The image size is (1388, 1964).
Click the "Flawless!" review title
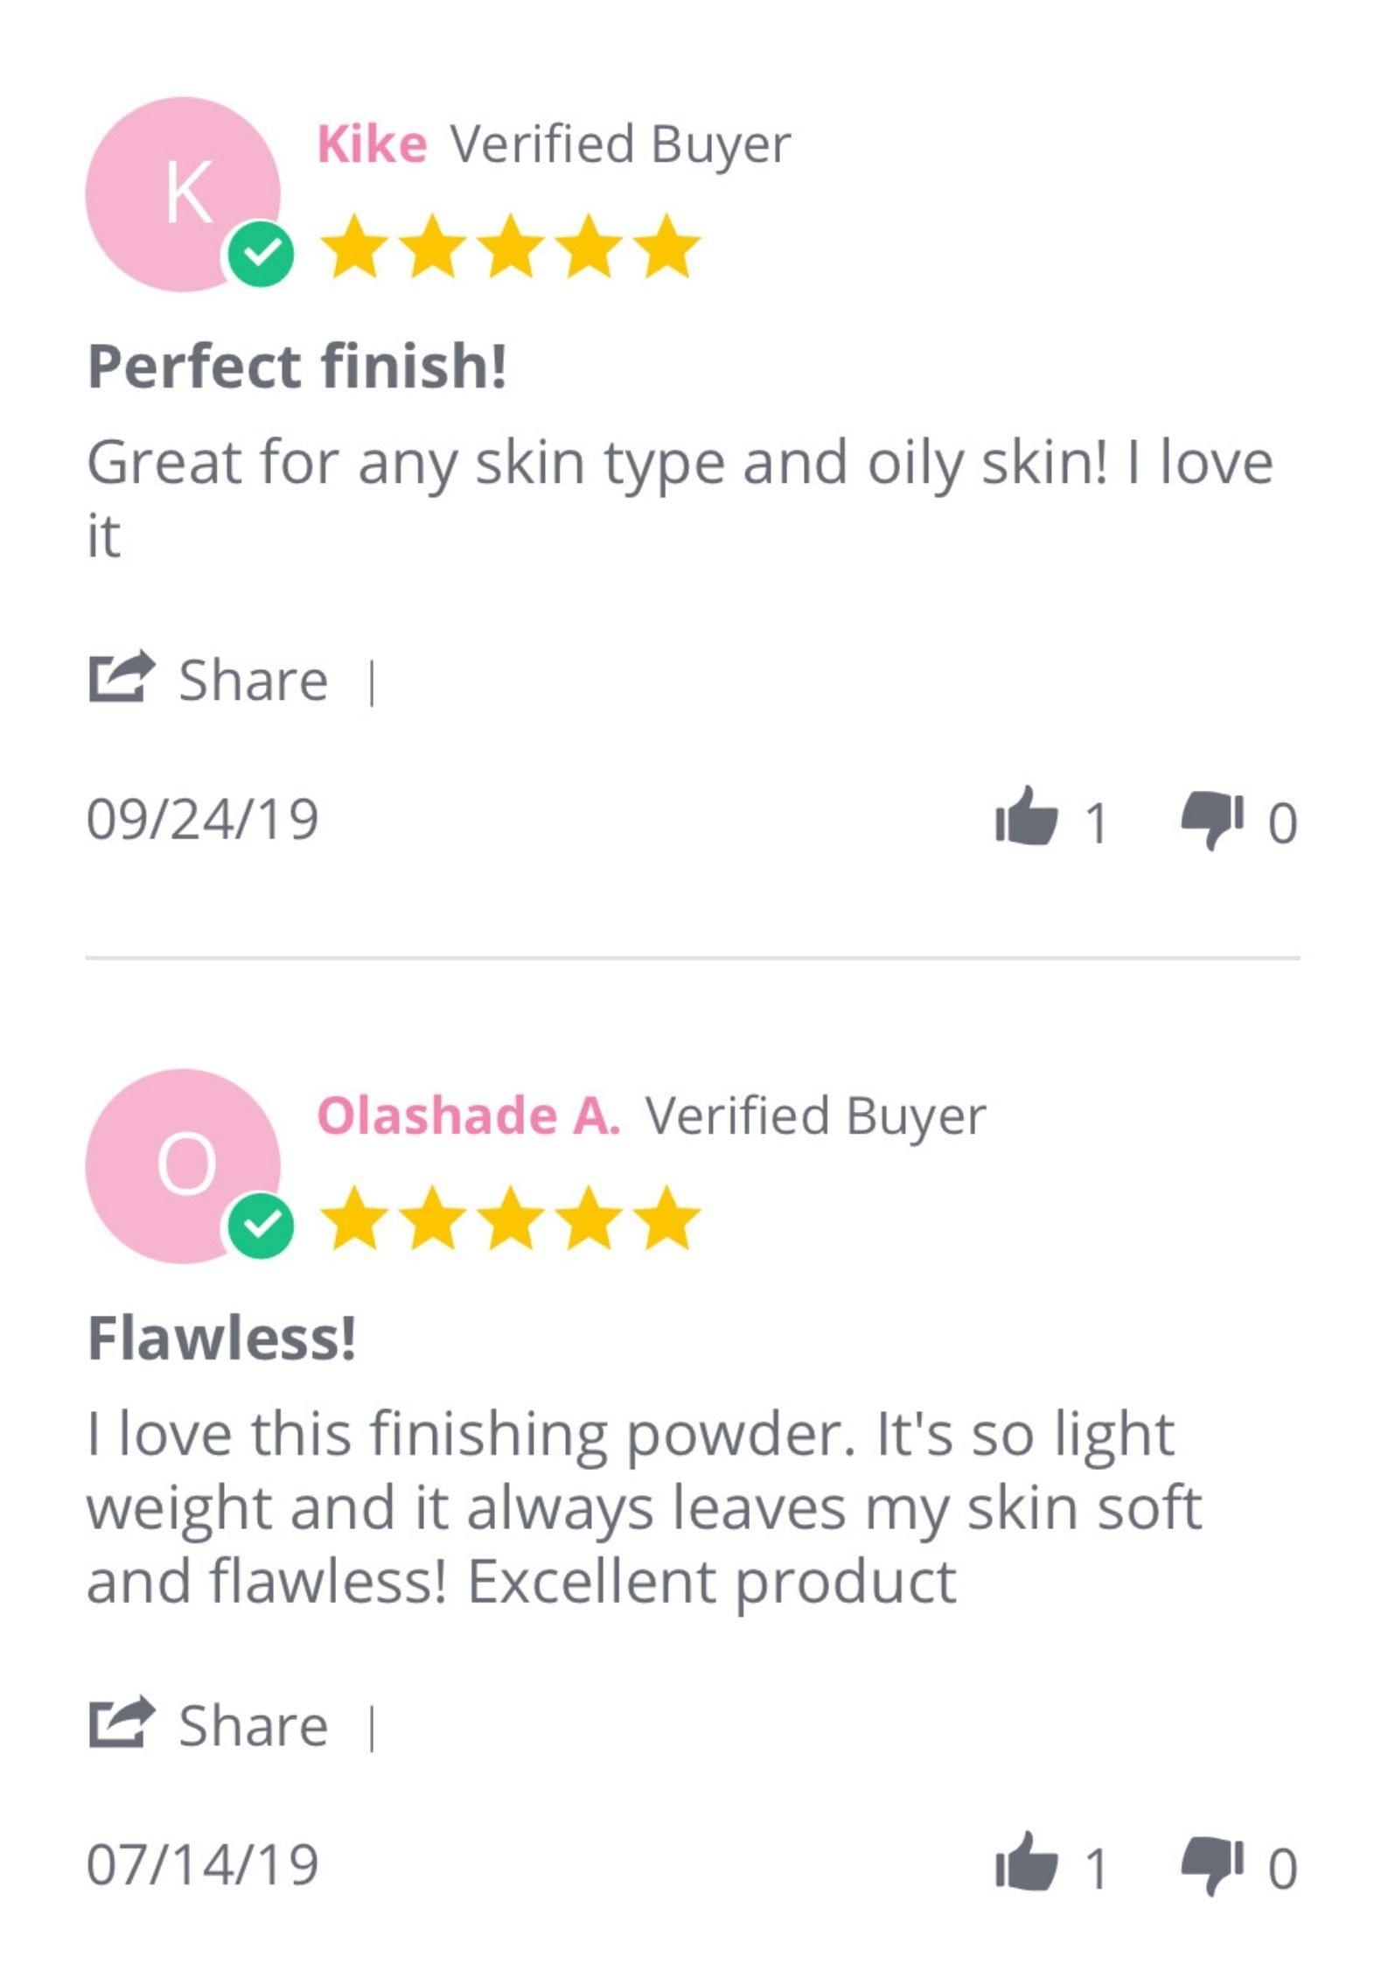click(222, 1338)
